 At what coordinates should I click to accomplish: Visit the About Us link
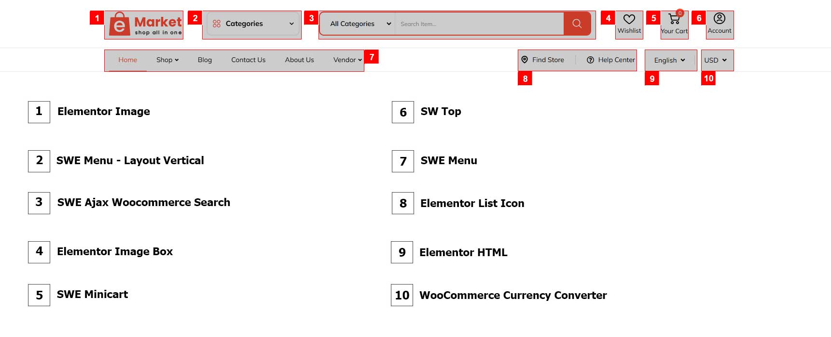point(299,60)
